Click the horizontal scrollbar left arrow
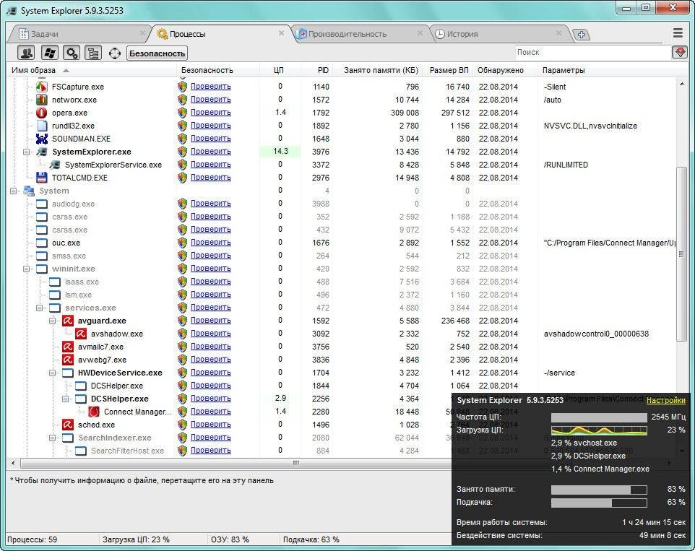The width and height of the screenshot is (695, 551). tap(13, 463)
